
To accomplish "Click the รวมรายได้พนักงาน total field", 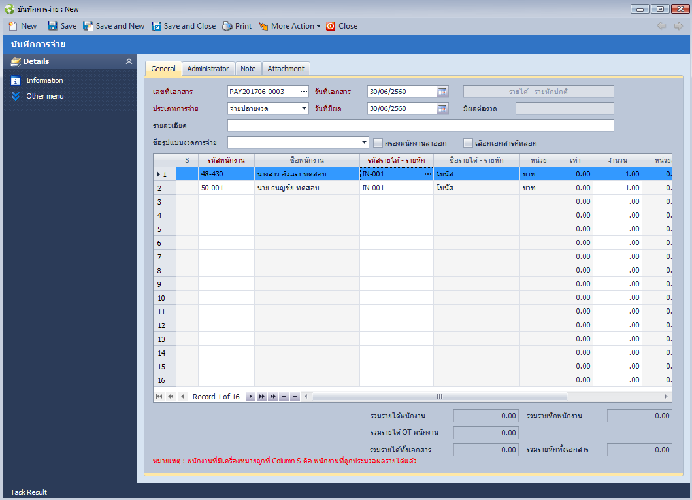I will tap(486, 416).
